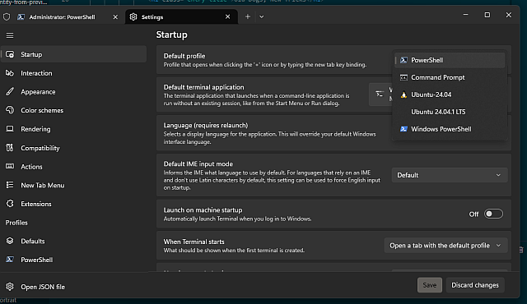The image size is (527, 304).
Task: Open the PowerShell profile settings
Action: [x=73, y=260]
